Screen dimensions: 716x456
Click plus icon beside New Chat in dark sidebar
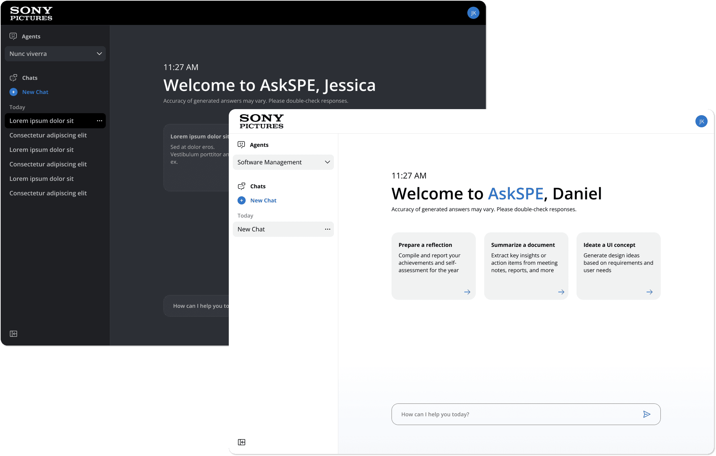13,92
